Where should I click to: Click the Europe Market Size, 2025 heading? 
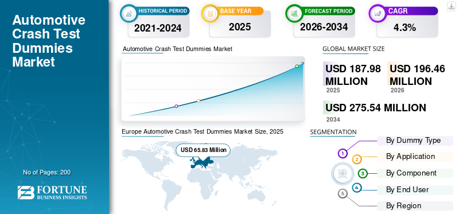point(203,131)
